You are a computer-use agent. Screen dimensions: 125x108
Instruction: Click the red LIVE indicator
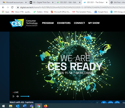tap(16, 92)
